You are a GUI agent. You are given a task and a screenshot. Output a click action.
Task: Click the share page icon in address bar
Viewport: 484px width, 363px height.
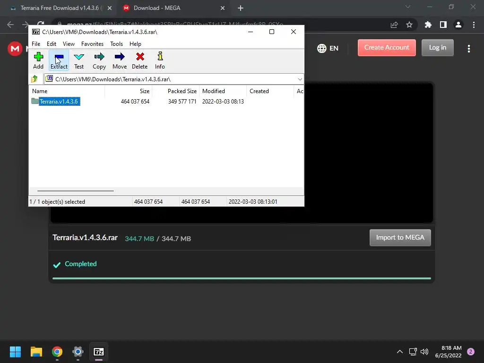(x=394, y=25)
